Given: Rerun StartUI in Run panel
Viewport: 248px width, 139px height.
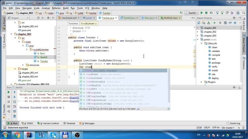Looking at the screenshot, I should tap(9, 92).
